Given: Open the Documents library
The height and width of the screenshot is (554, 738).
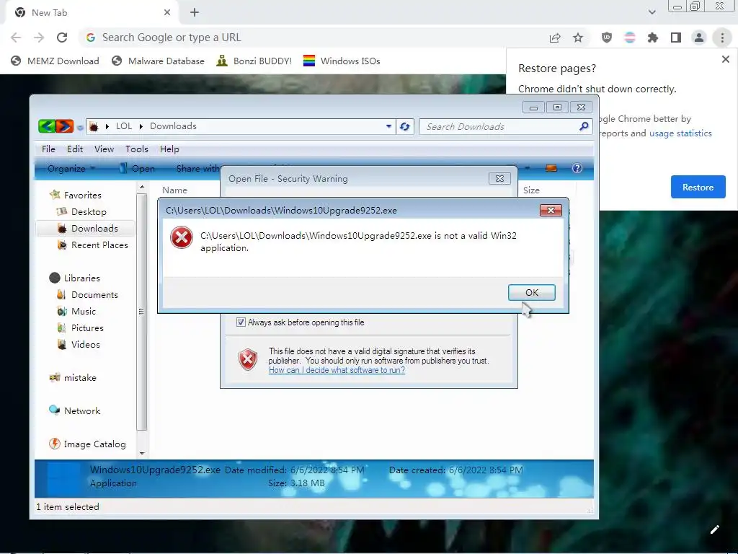Looking at the screenshot, I should pyautogui.click(x=87, y=295).
